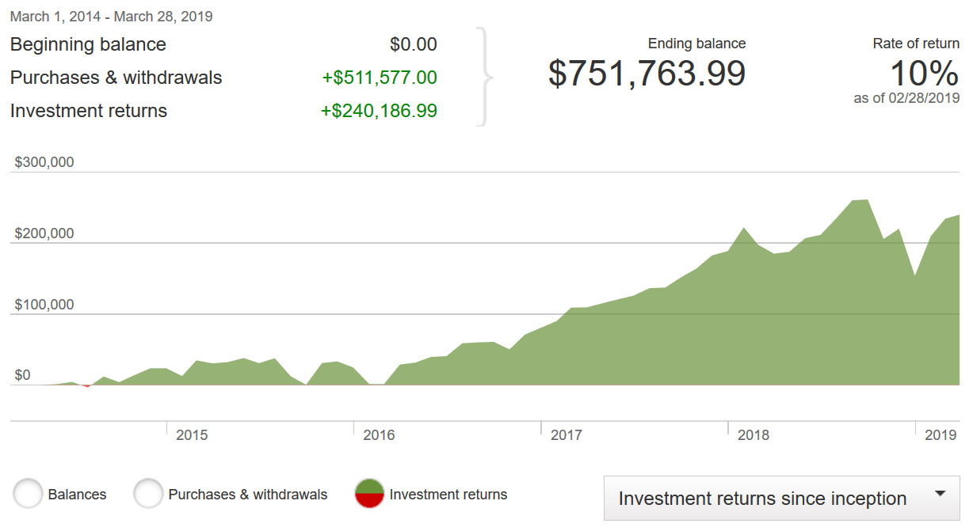
Task: Click the green and red Investment returns circle
Action: click(370, 494)
